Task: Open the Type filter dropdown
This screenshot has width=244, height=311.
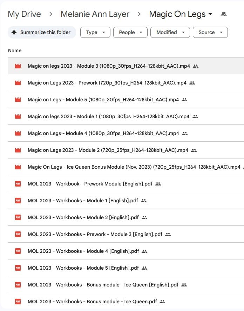Action: tap(95, 32)
